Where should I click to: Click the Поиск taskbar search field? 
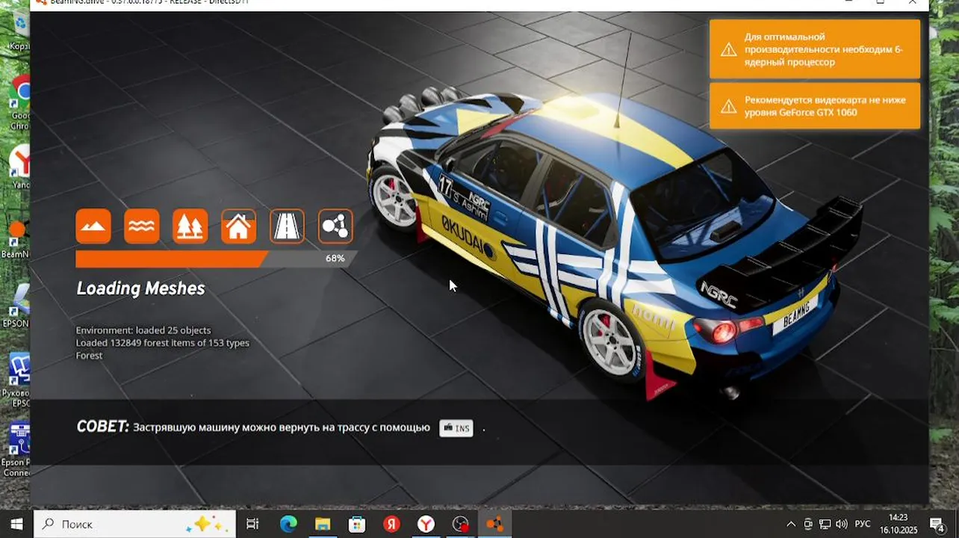pos(135,524)
